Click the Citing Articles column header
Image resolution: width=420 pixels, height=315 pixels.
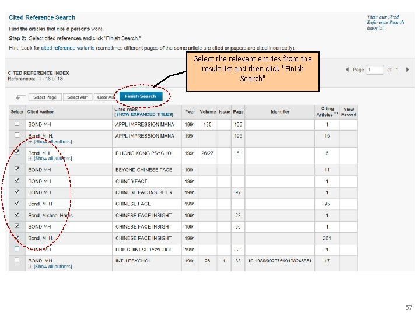tap(327, 111)
